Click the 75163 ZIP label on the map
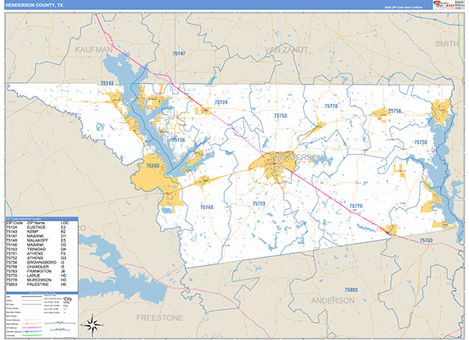 pos(153,166)
